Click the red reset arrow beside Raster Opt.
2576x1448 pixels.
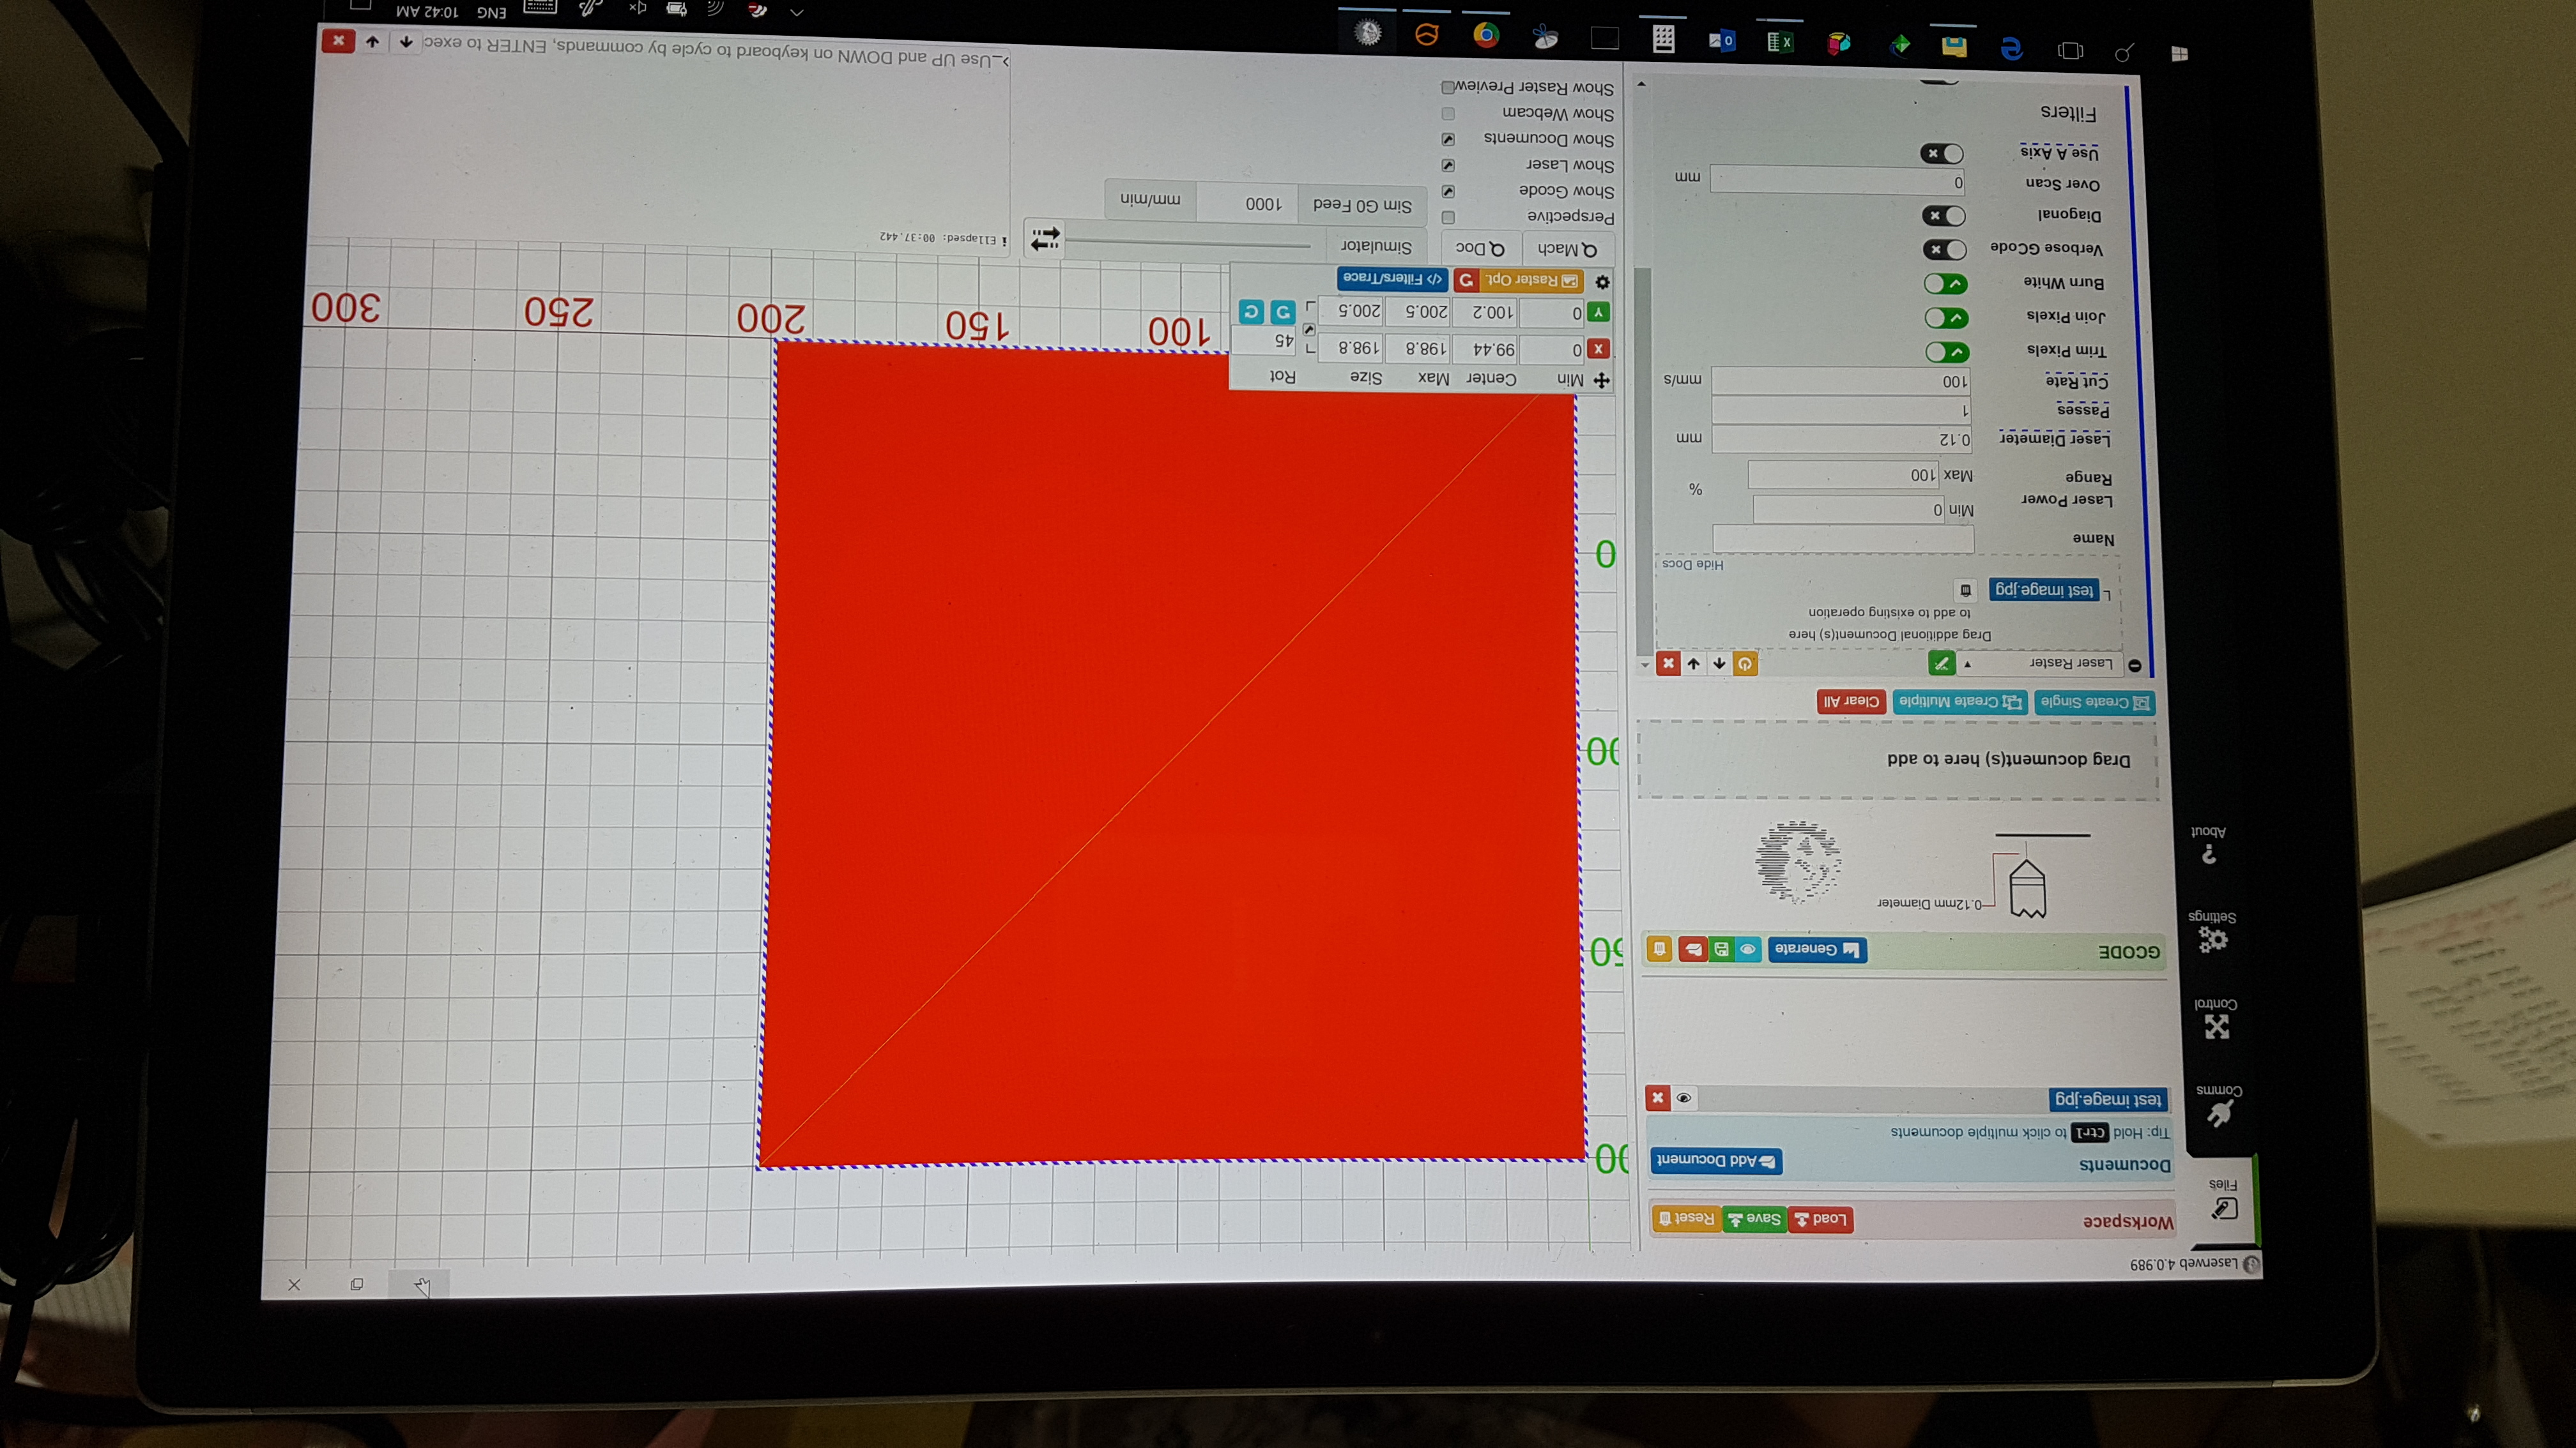(x=1466, y=280)
